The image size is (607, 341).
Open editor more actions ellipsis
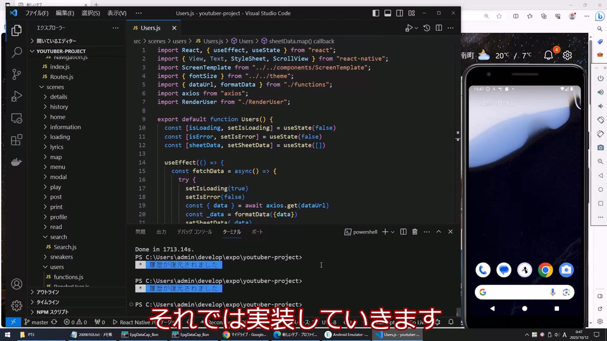coord(451,28)
